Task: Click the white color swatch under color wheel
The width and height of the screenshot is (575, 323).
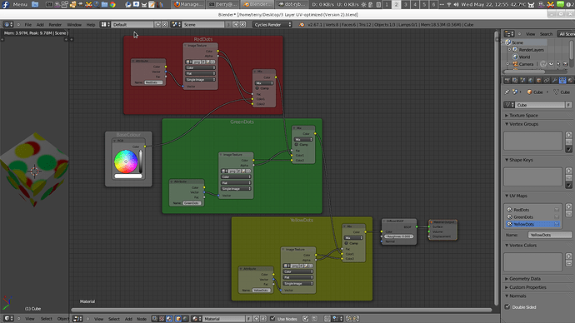Action: (128, 176)
